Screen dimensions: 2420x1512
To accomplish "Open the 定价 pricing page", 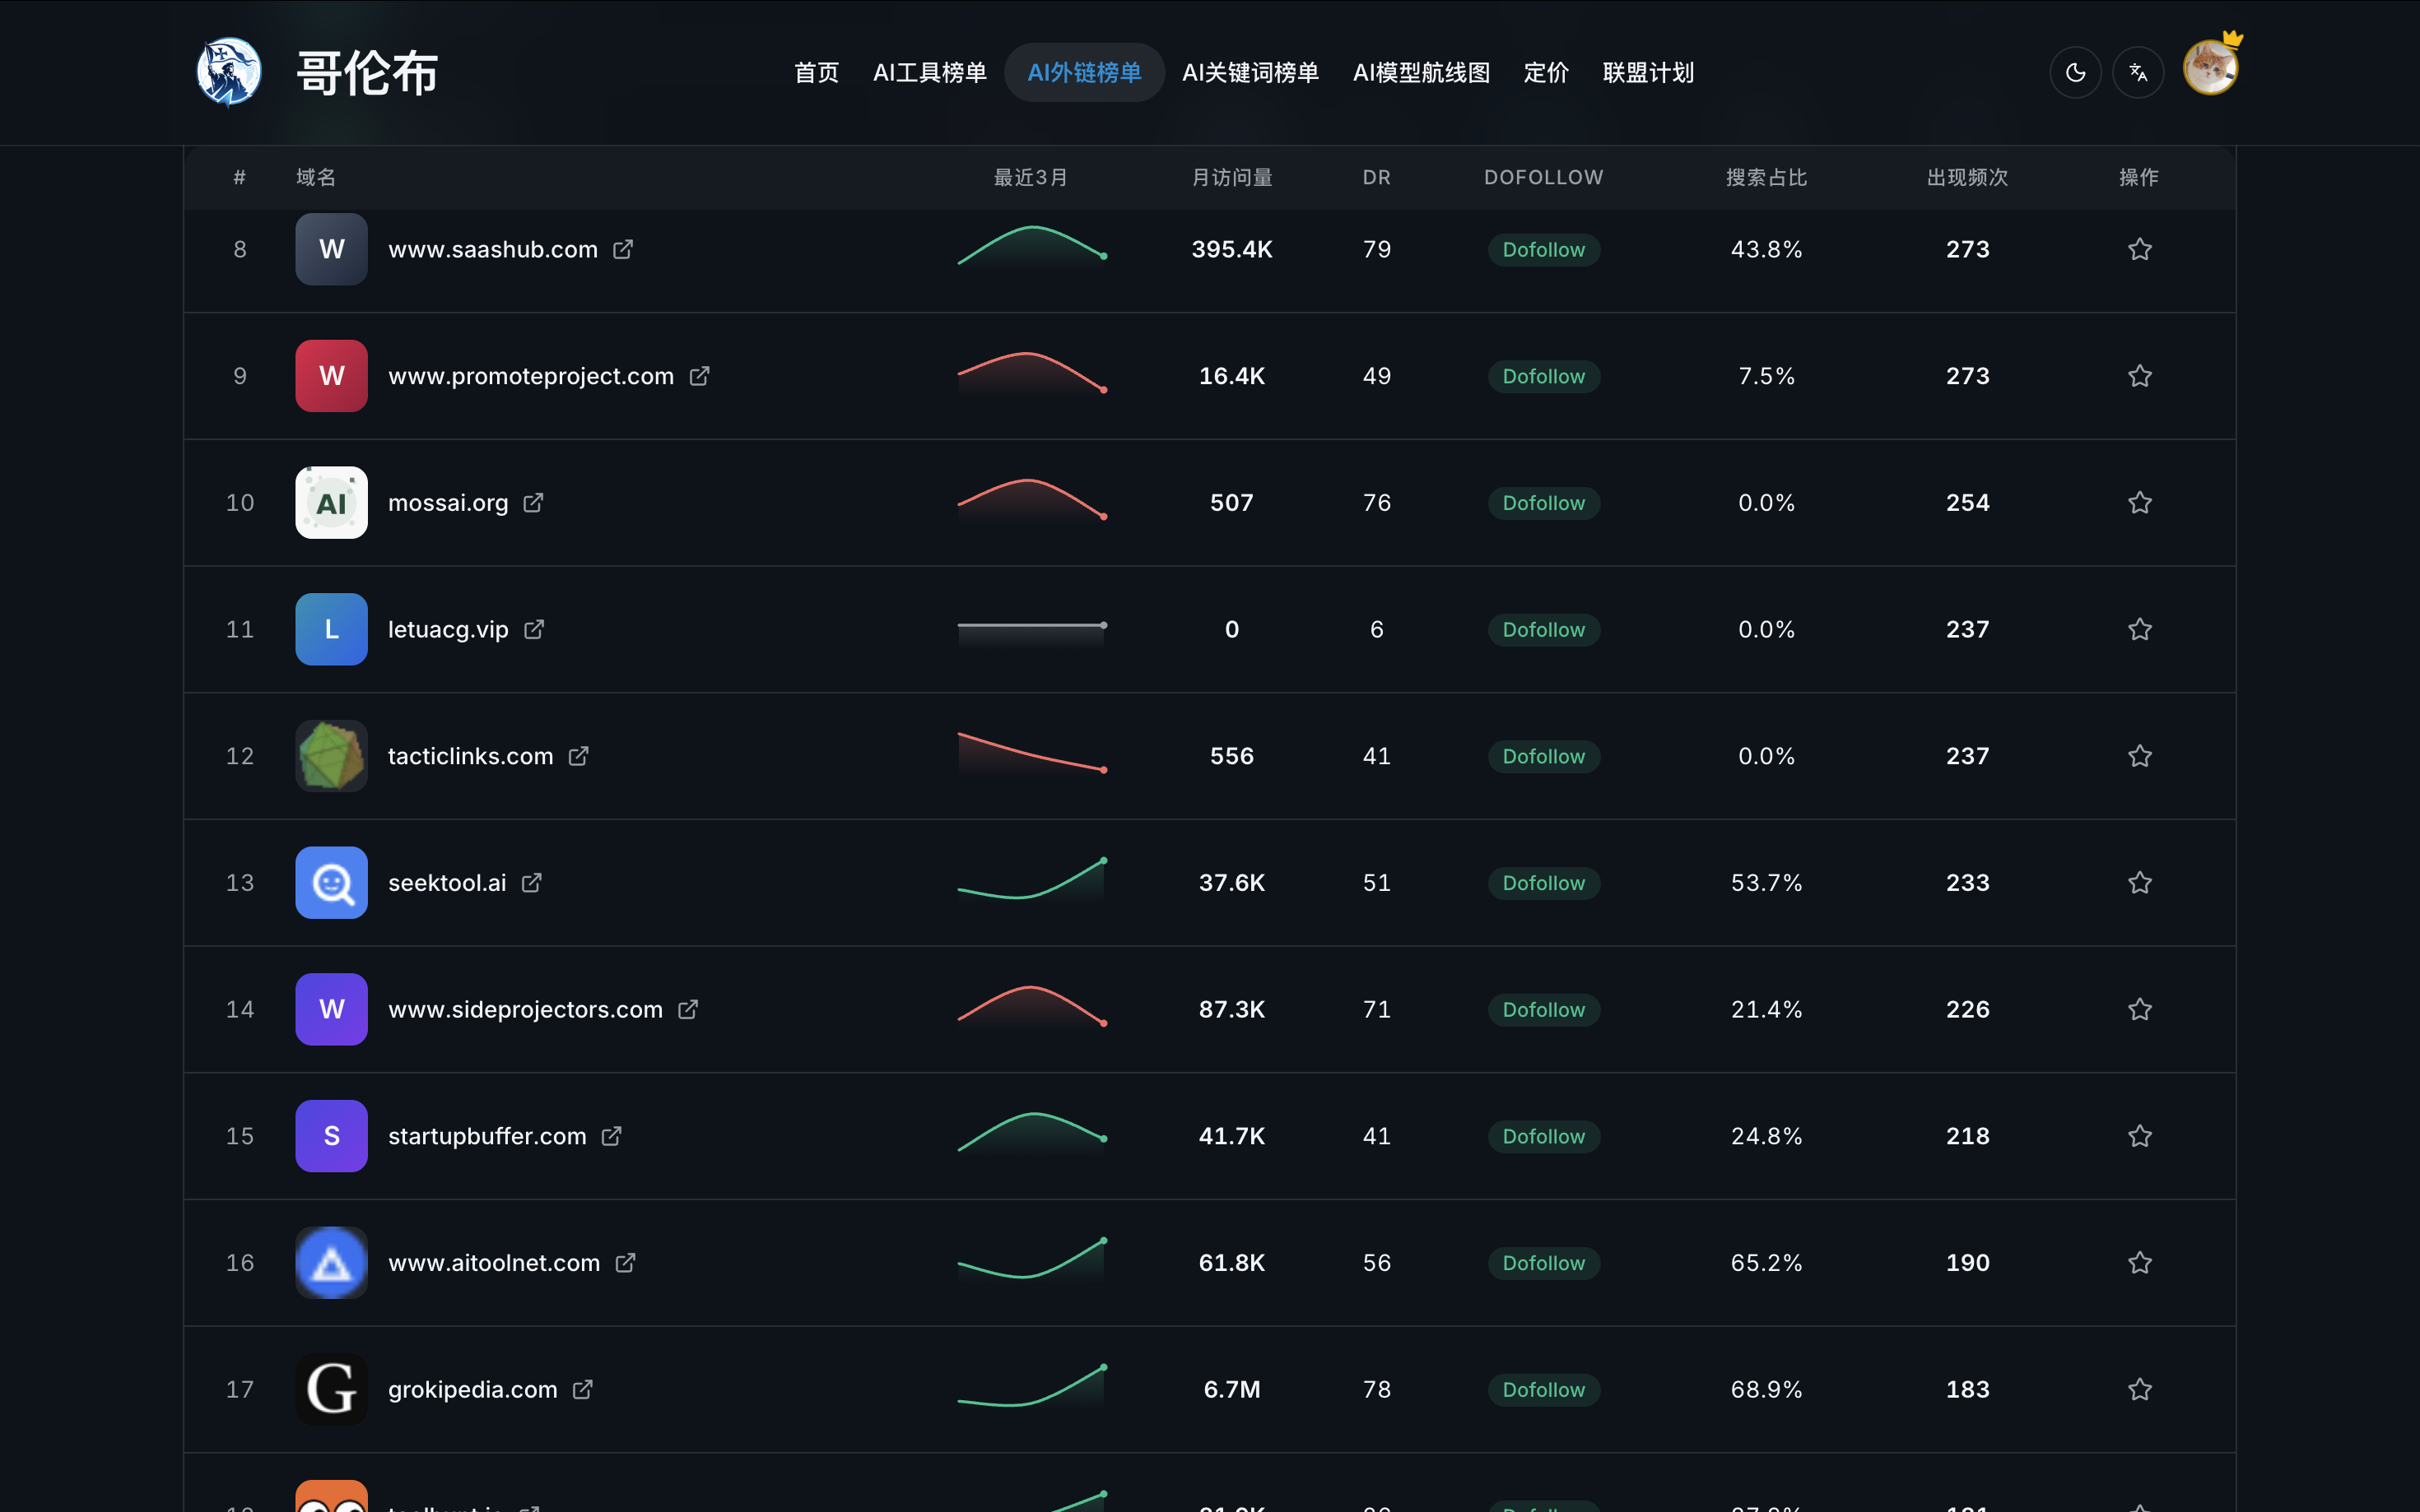I will click(x=1546, y=72).
